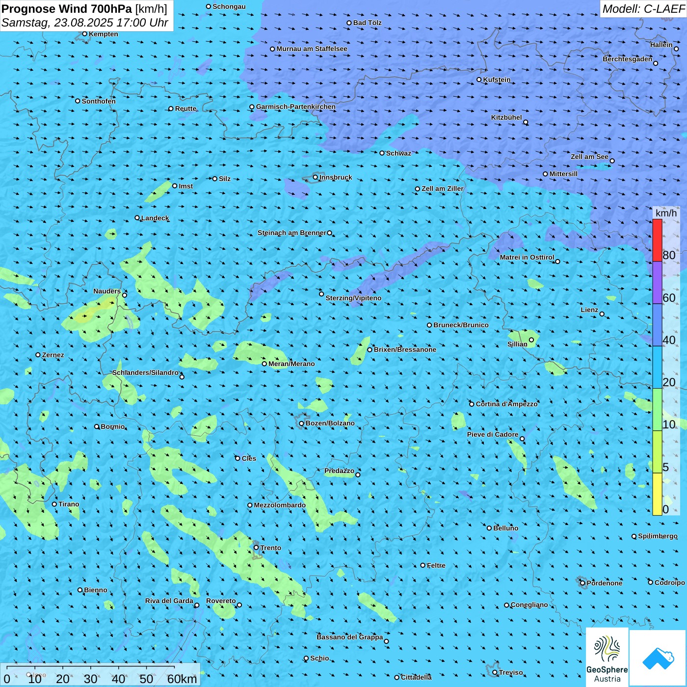Viewport: 687px width, 687px height.
Task: Click the Mittersill label
Action: [563, 174]
